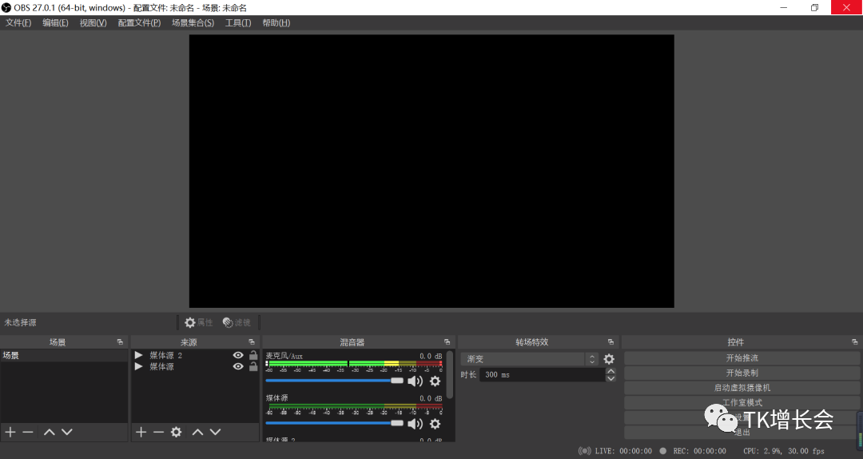Image resolution: width=863 pixels, height=459 pixels.
Task: Mute the 媒体源 mixer channel
Action: [x=415, y=424]
